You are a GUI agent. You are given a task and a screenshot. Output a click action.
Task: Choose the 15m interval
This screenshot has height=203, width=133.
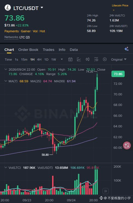(x=24, y=60)
